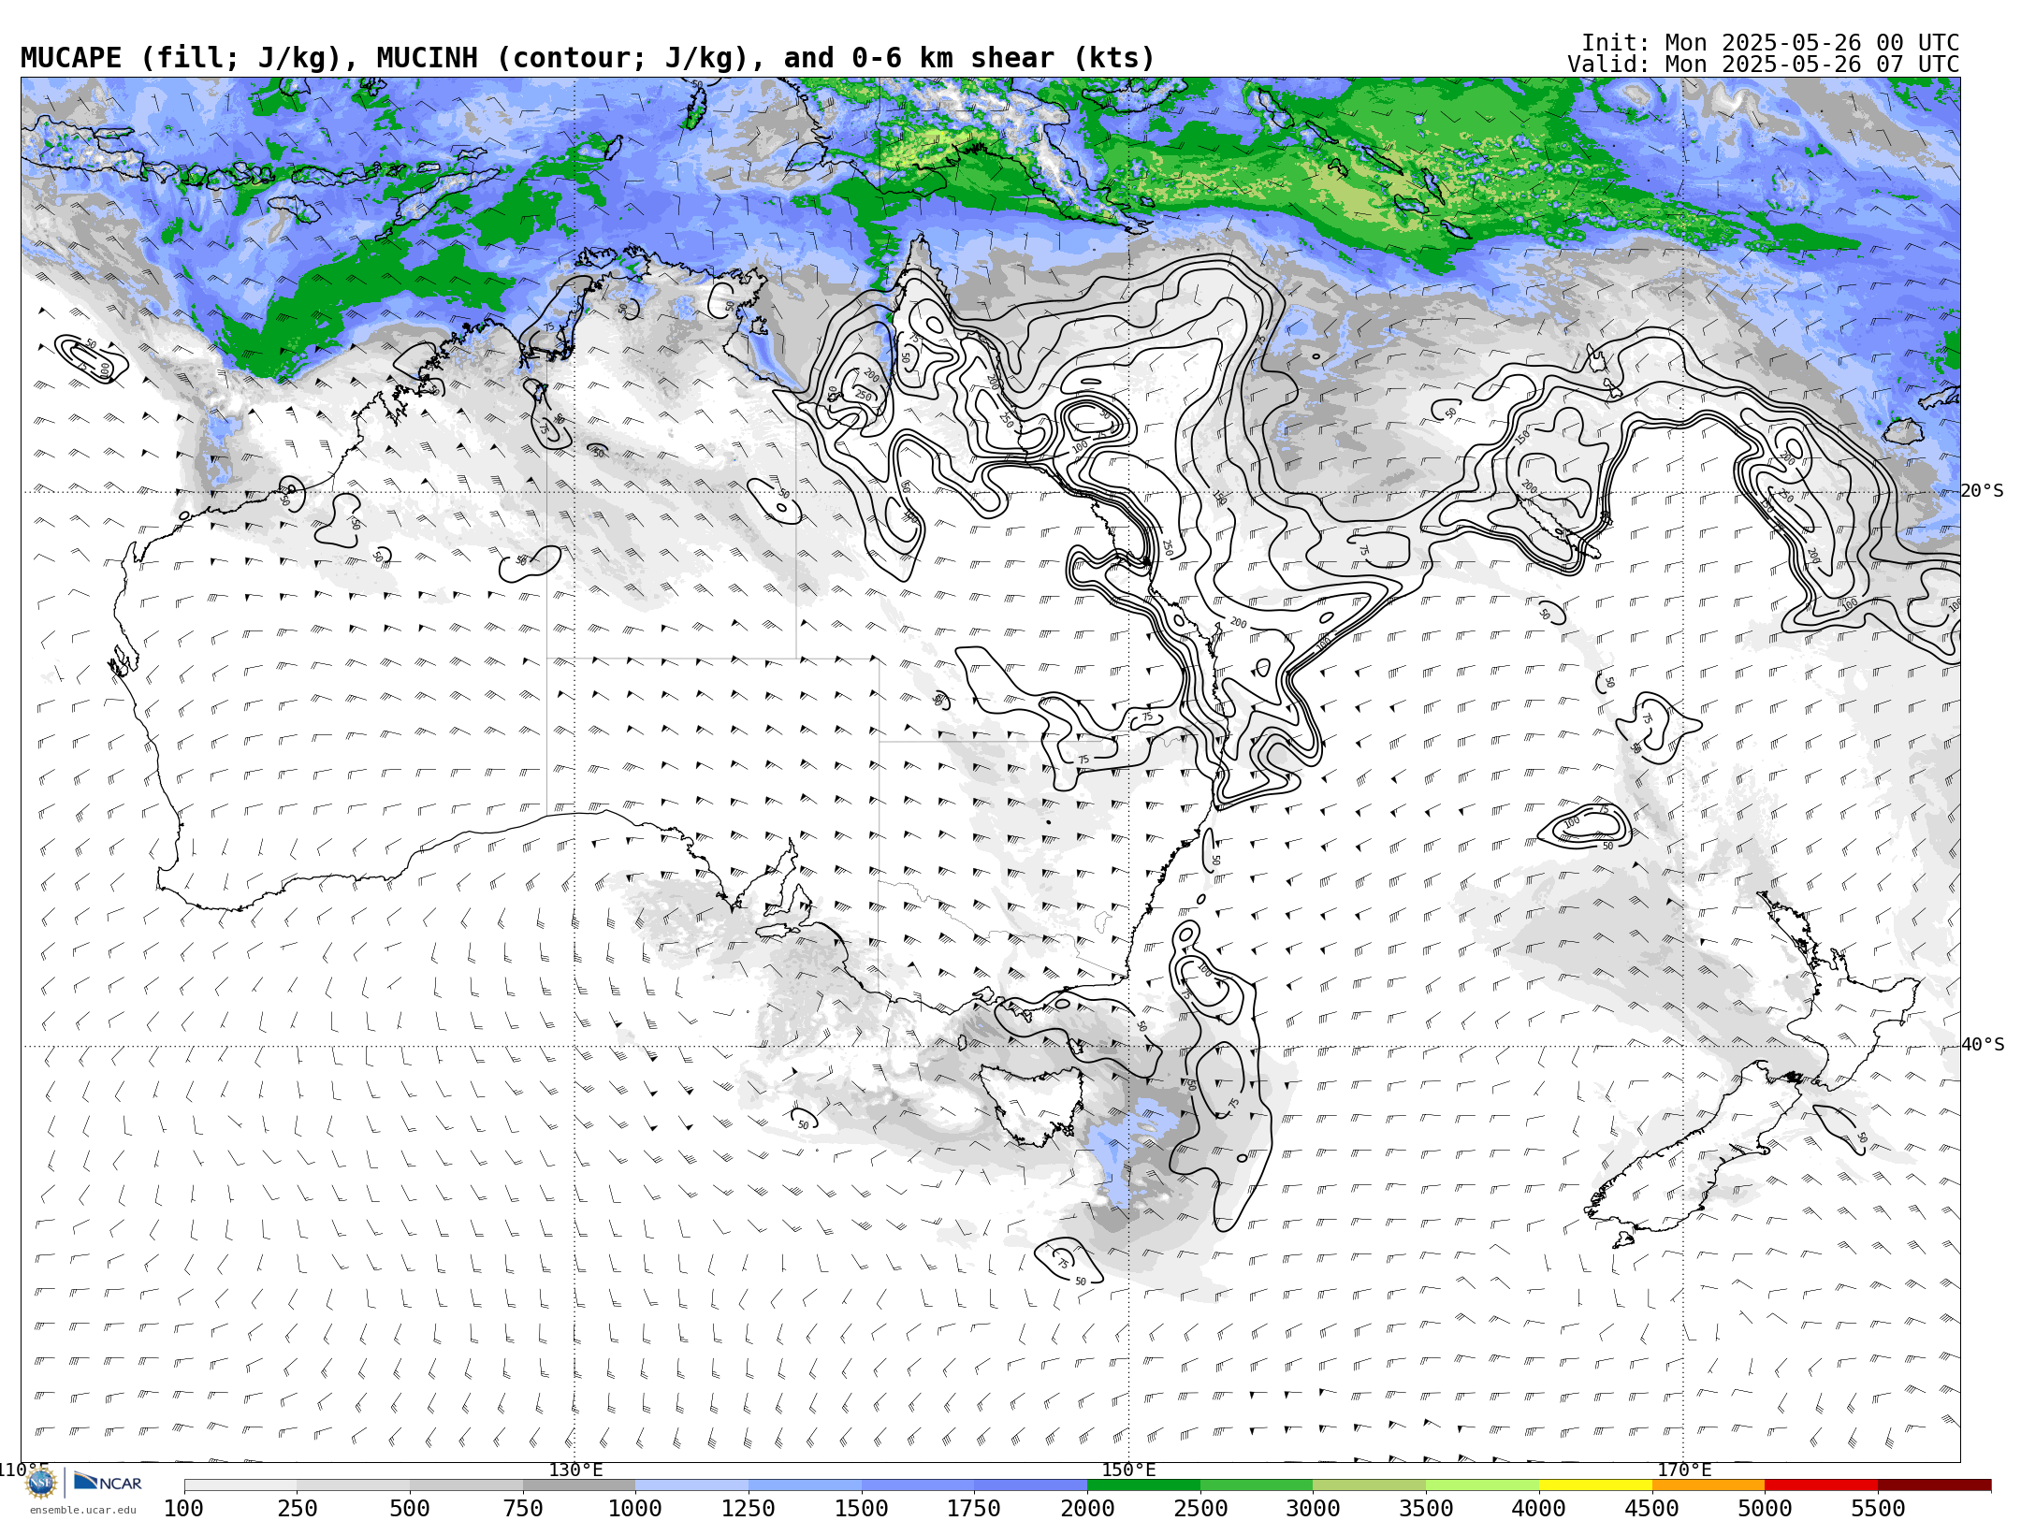This screenshot has height=1521, width=2021.
Task: Click the 150°E longitude label
Action: (1128, 1470)
